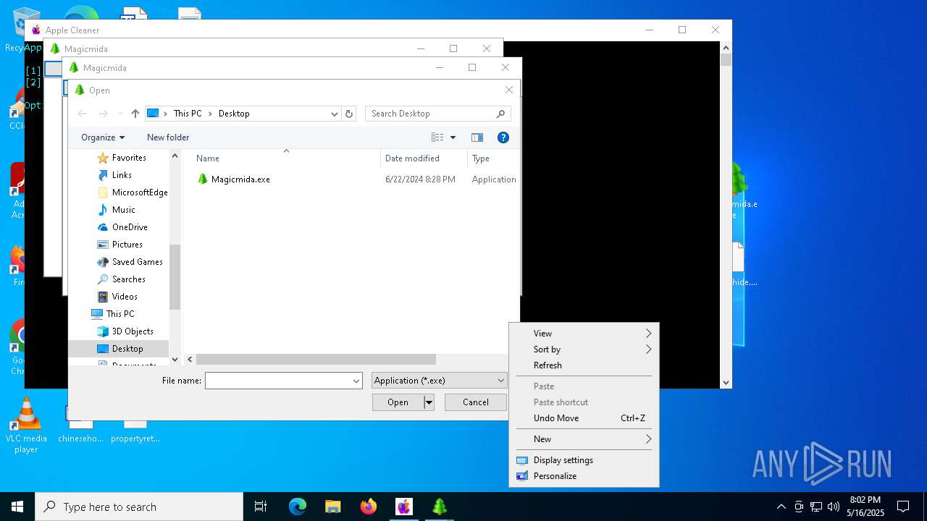
Task: Select the Magicmida.exe file icon
Action: click(203, 179)
